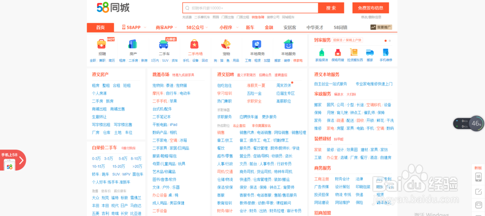The height and width of the screenshot is (216, 485).
Task: Open the 中华英才 nav item
Action: pos(315,28)
